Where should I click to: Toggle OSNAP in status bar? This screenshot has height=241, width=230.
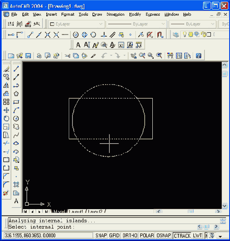click(x=164, y=235)
